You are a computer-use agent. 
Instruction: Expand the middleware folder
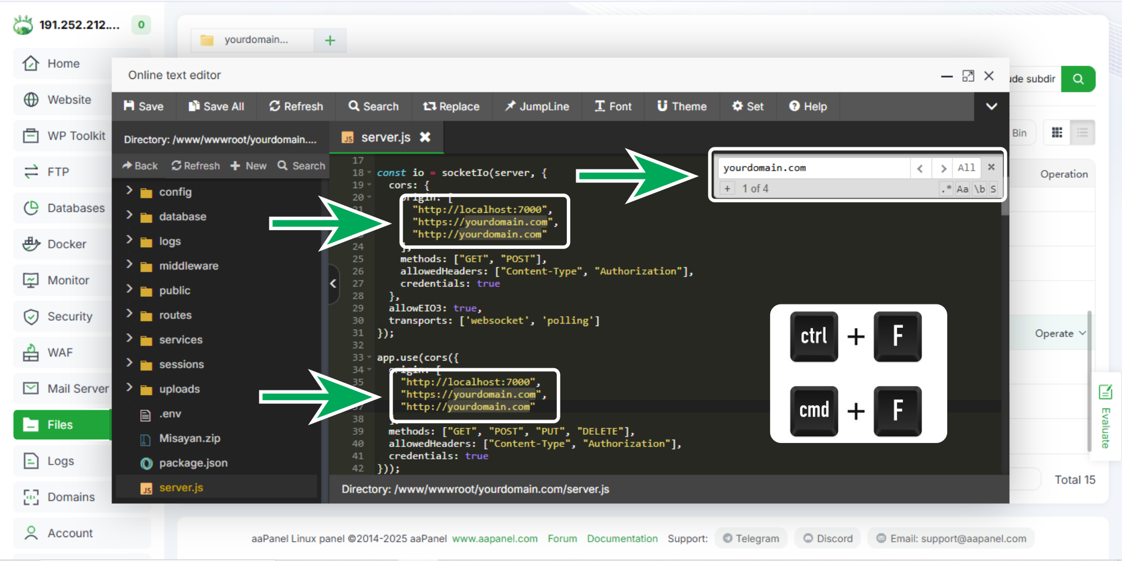click(130, 265)
